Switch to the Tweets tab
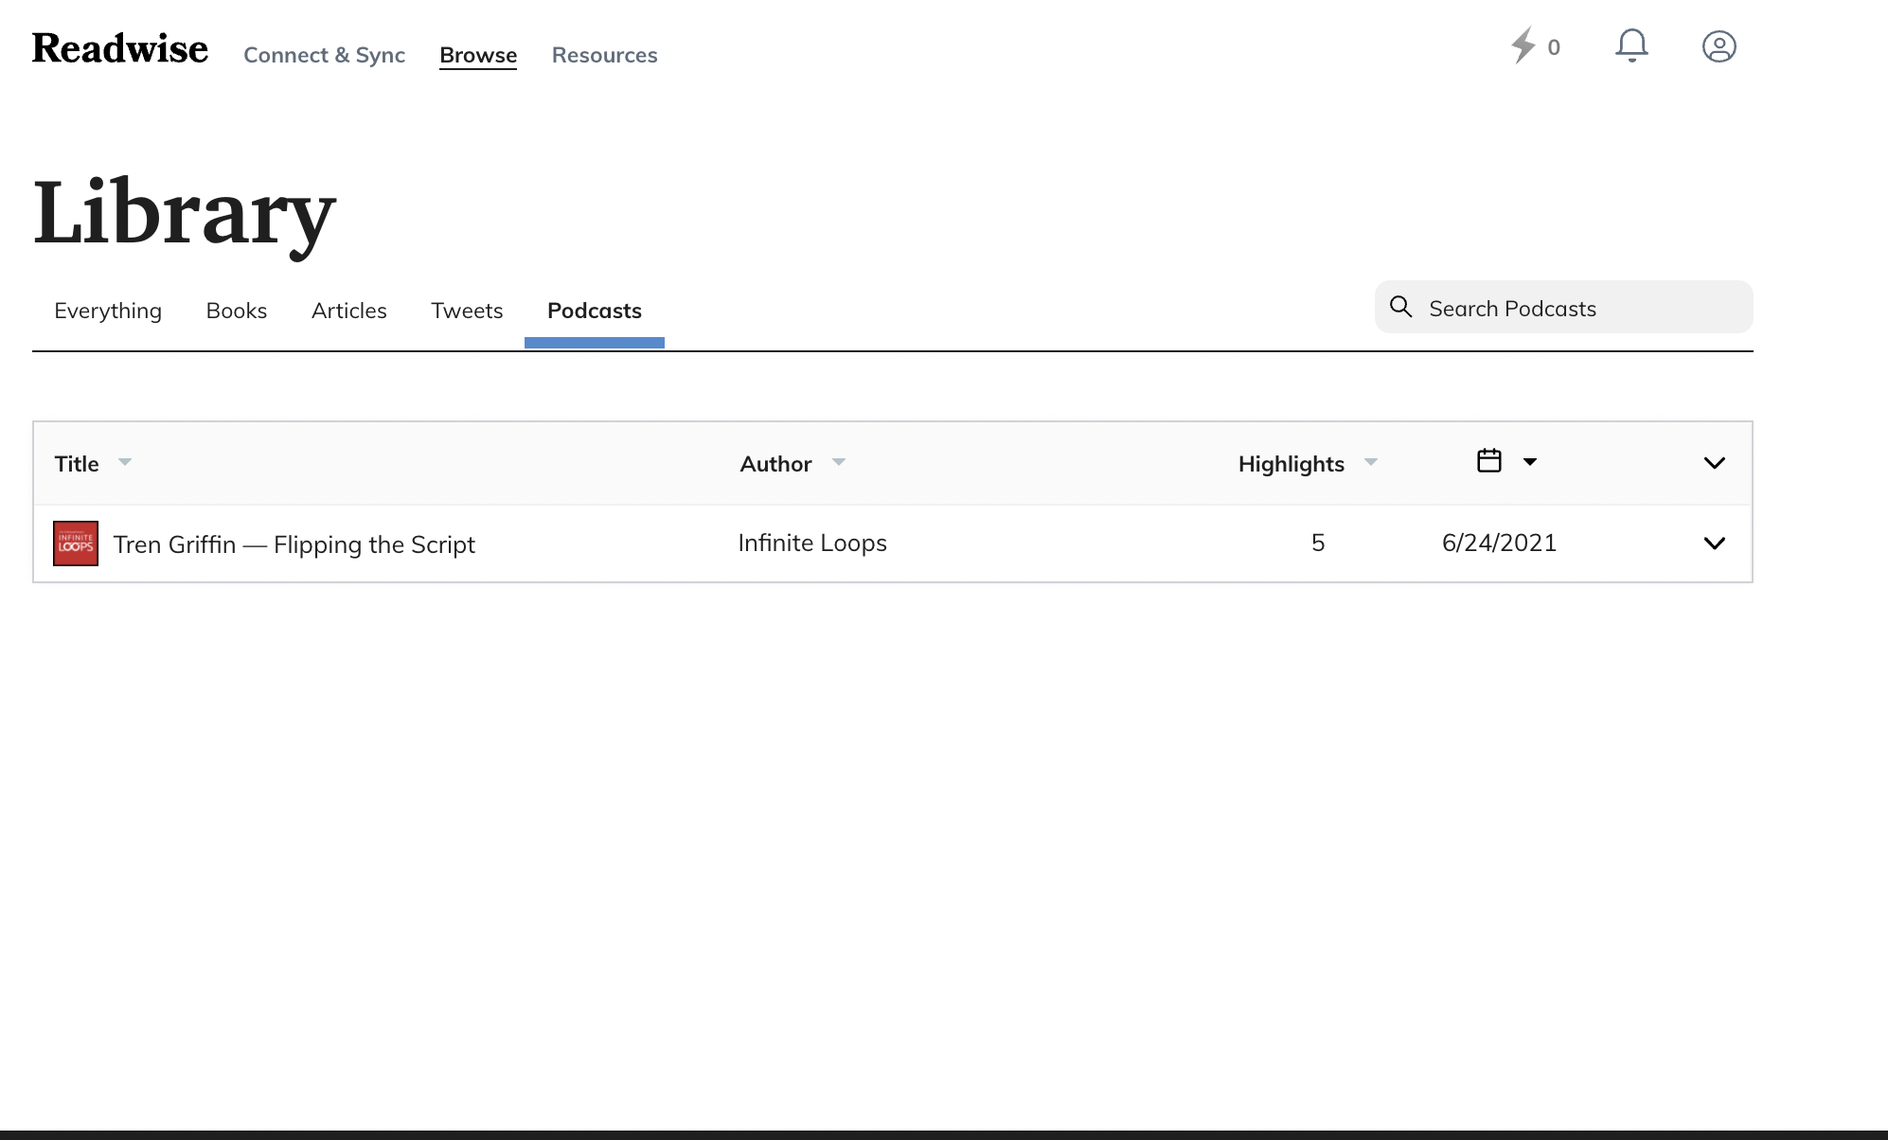The height and width of the screenshot is (1140, 1888). point(467,311)
